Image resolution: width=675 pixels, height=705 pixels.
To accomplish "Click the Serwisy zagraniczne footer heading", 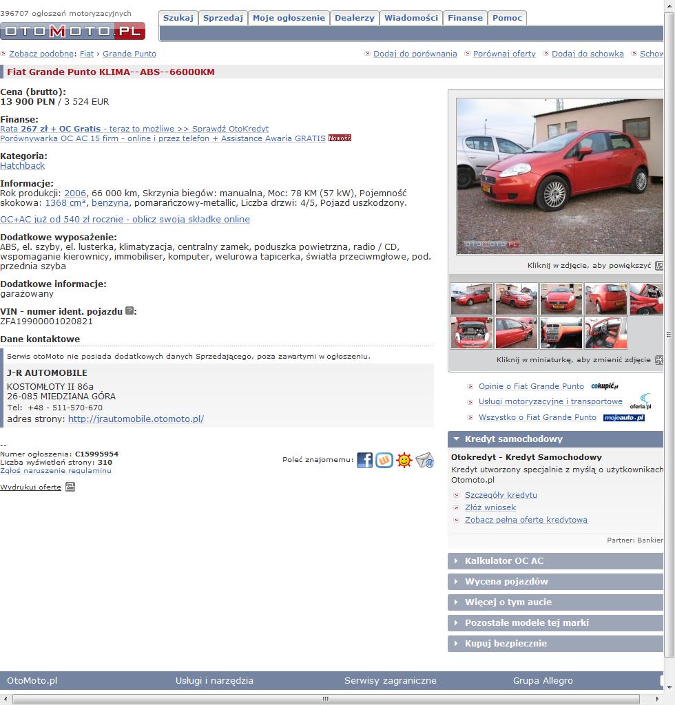I will click(391, 681).
